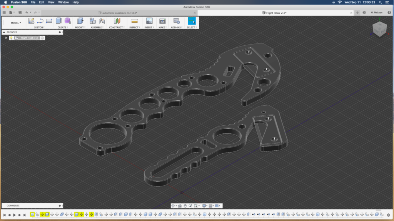This screenshot has width=394, height=221.
Task: Open the MODEL workspace dropdown
Action: tap(16, 23)
